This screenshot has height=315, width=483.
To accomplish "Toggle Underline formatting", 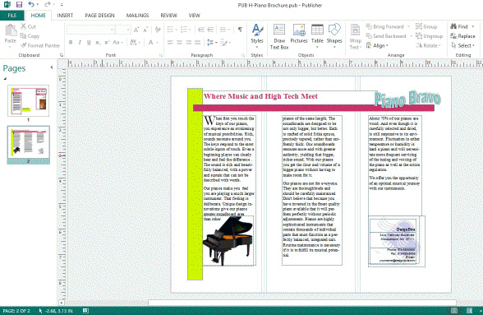I will coord(89,42).
